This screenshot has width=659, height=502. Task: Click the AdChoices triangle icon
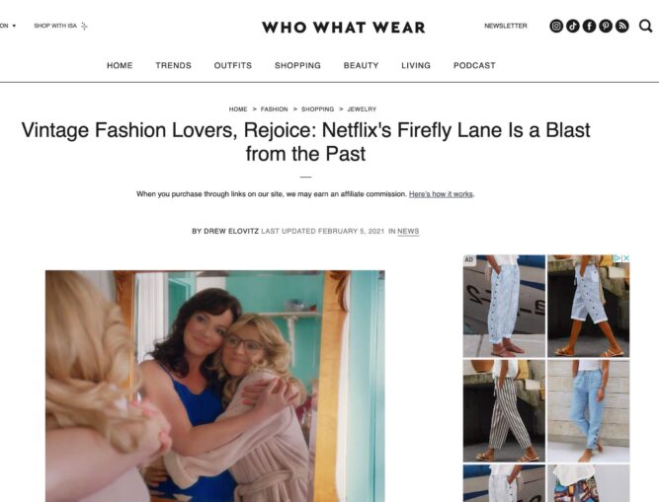point(618,258)
